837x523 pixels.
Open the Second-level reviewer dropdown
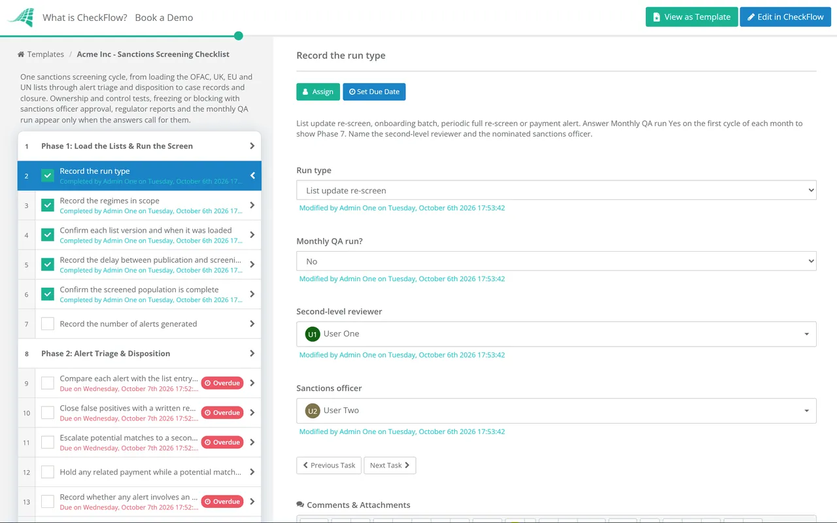[556, 334]
